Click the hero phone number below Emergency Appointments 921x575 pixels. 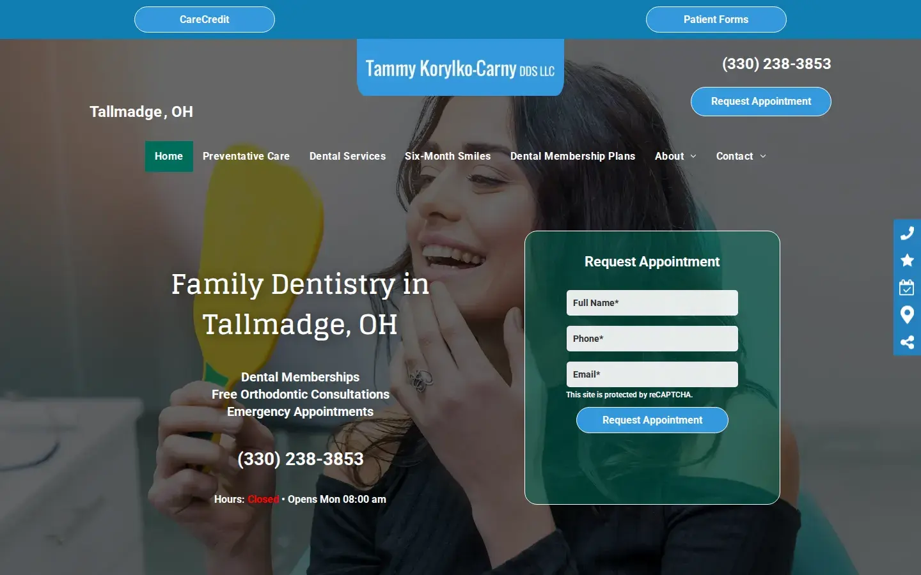coord(301,459)
